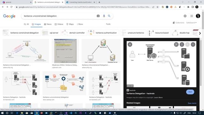Open Chrome three-dot menu
204x115 pixels.
201,7
